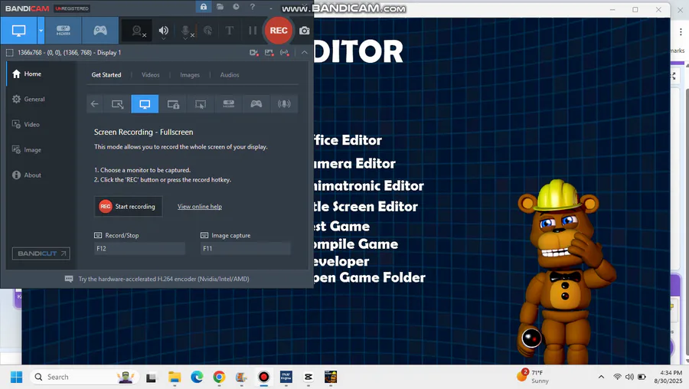The image size is (689, 389).
Task: Click video recording status icon in info bar
Action: [254, 53]
